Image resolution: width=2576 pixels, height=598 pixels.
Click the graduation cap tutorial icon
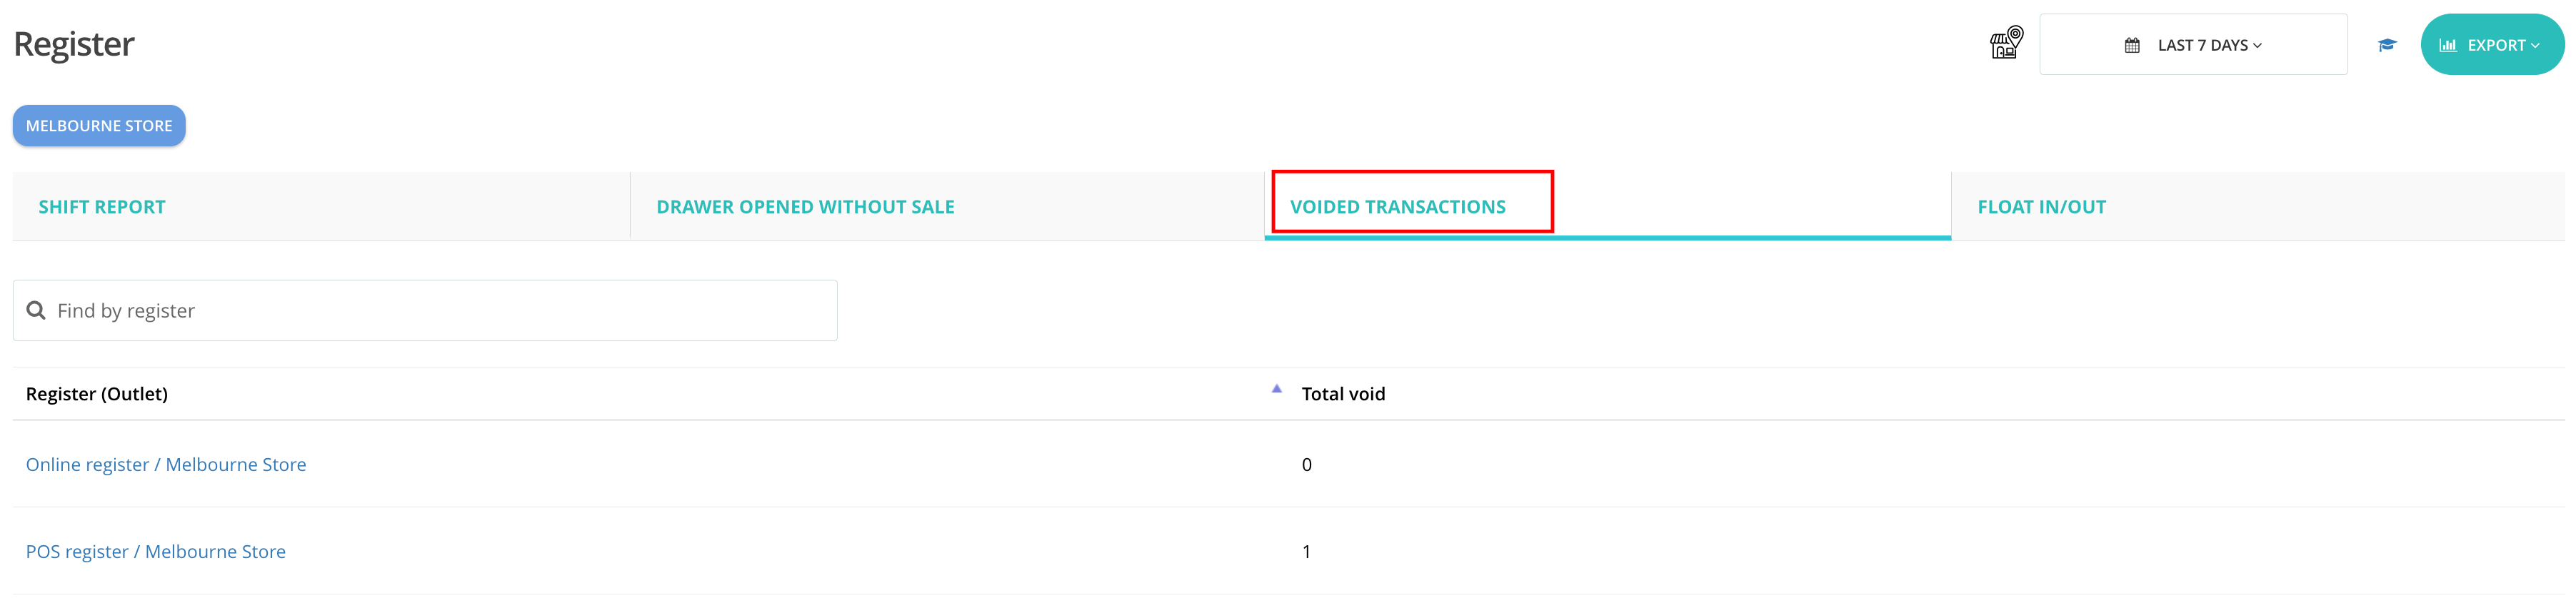[x=2387, y=45]
